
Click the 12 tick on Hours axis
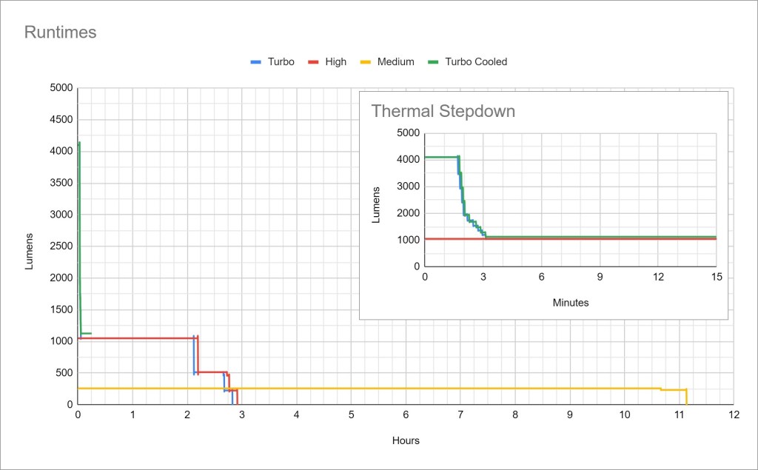pyautogui.click(x=733, y=415)
